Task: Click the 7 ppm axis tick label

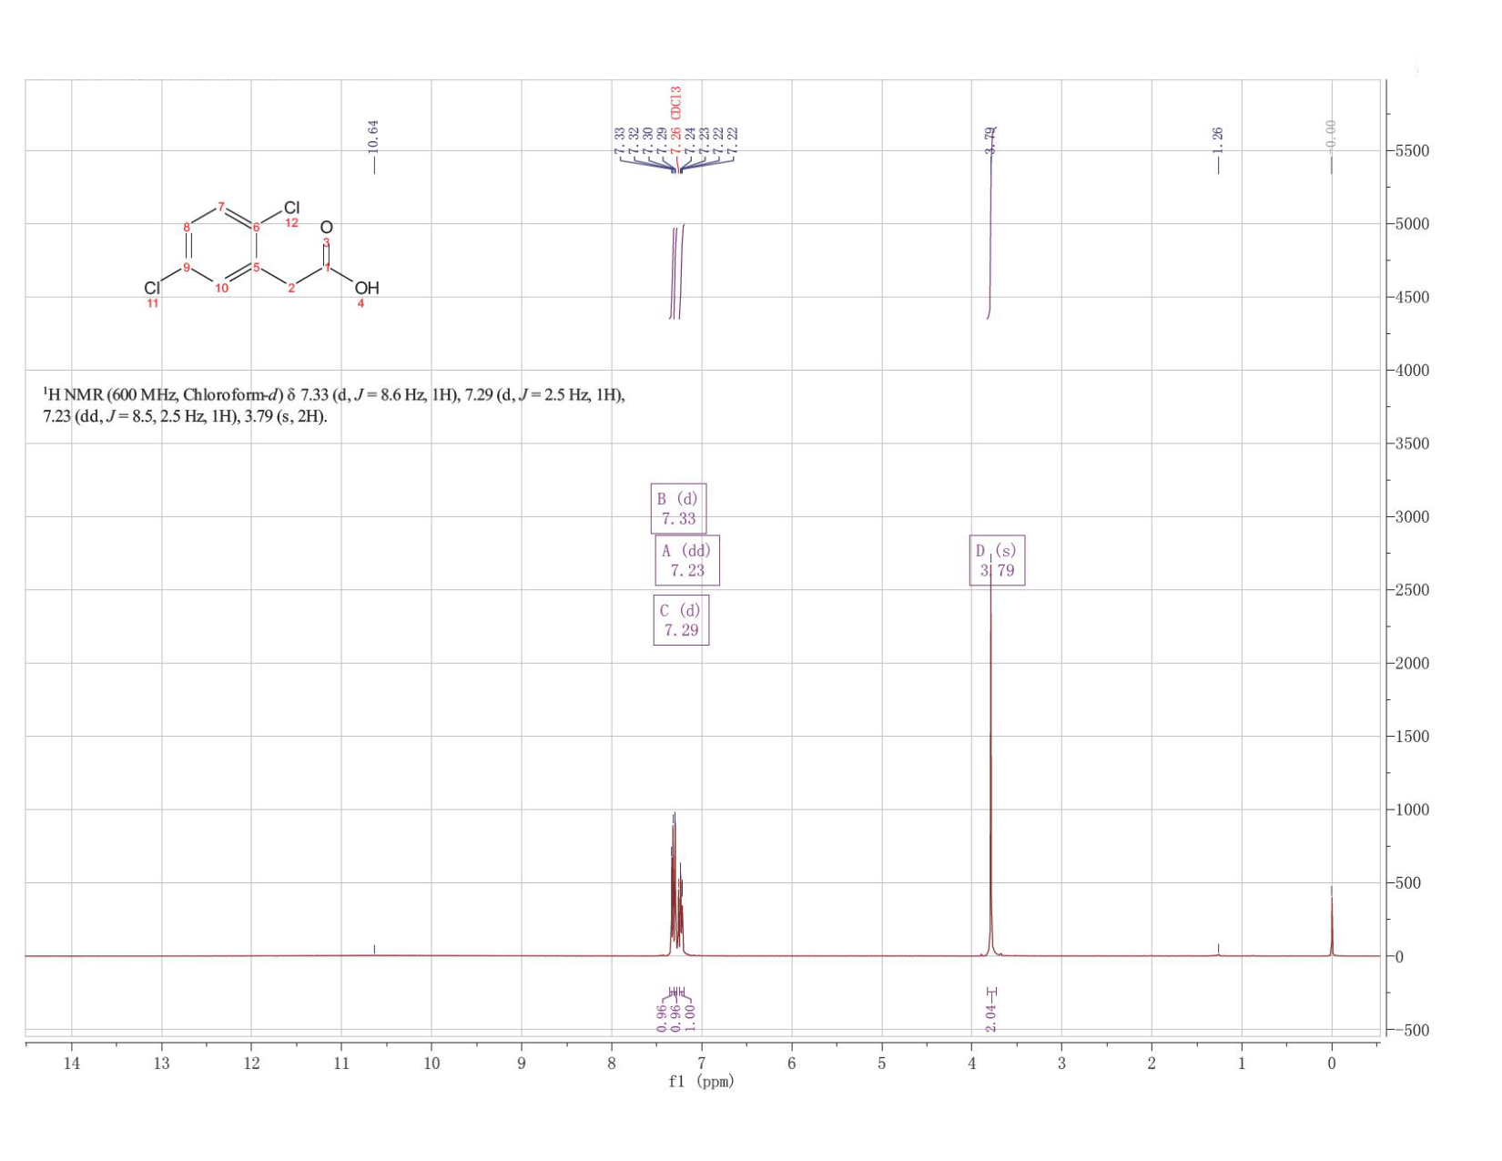Action: point(701,1063)
